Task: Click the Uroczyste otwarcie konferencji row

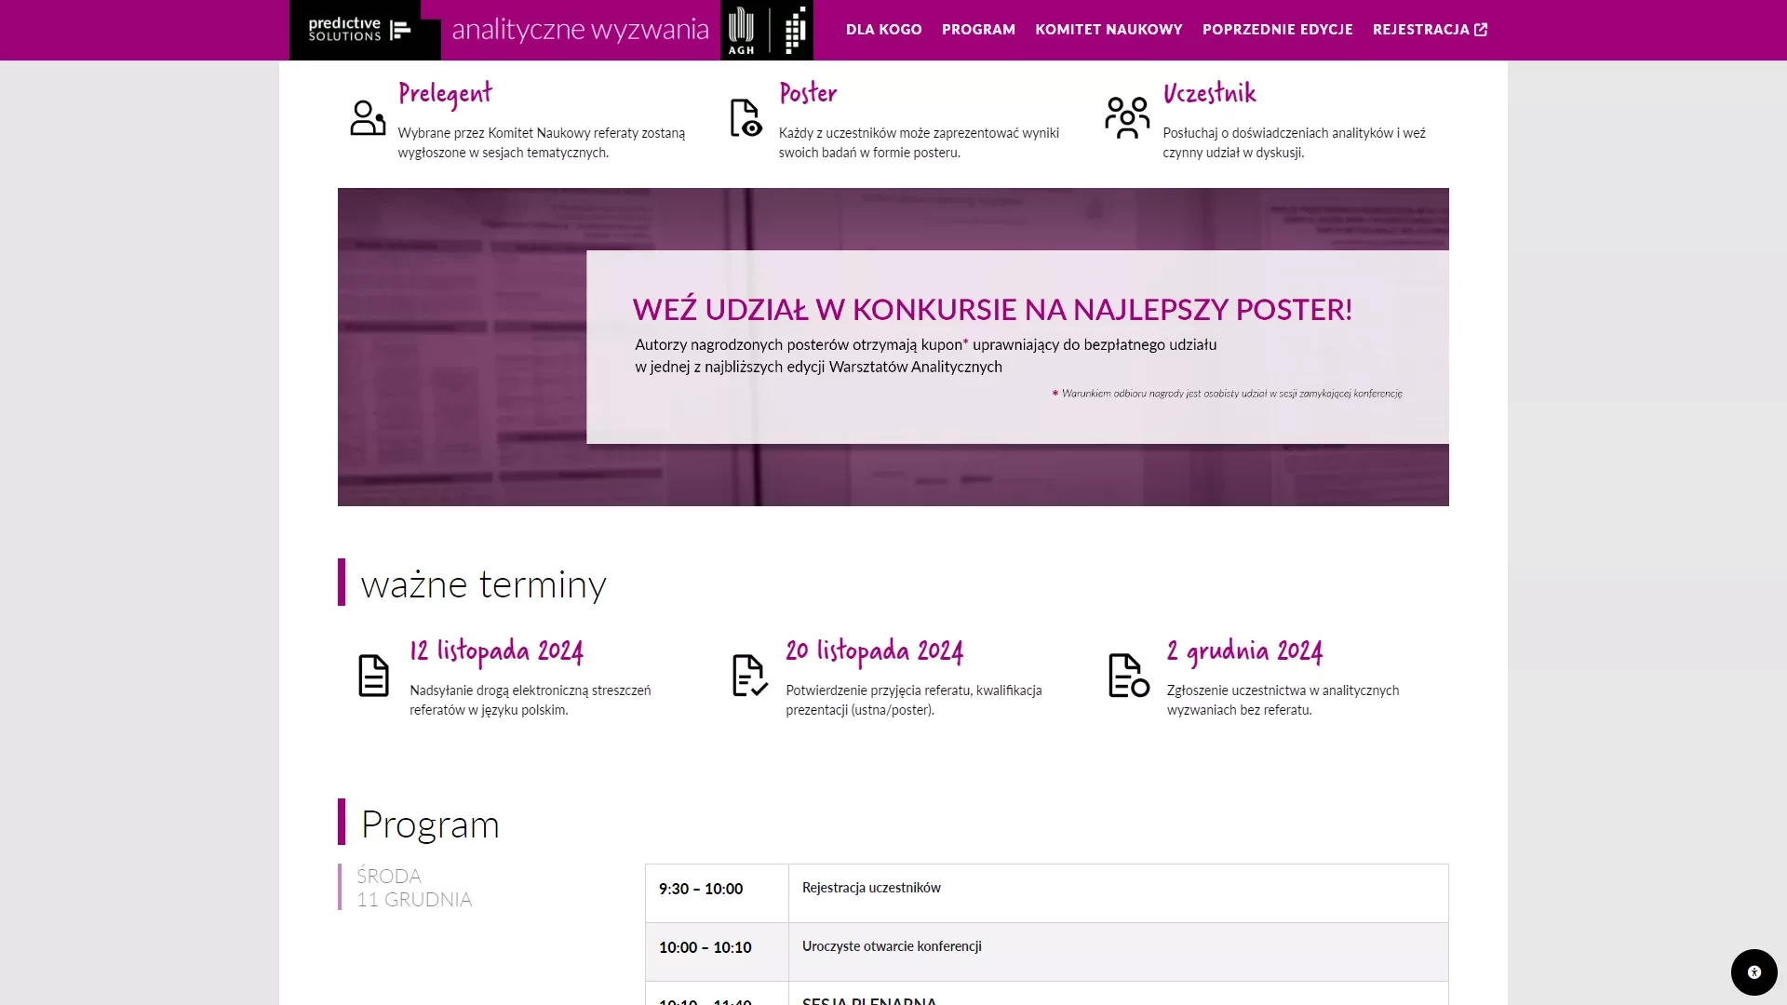Action: tap(1118, 952)
